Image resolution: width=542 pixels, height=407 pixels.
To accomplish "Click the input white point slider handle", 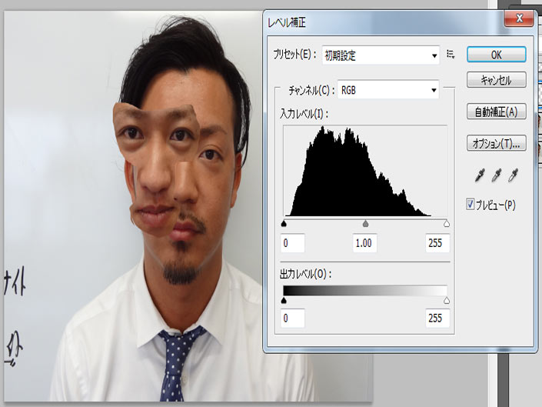I will (x=447, y=223).
